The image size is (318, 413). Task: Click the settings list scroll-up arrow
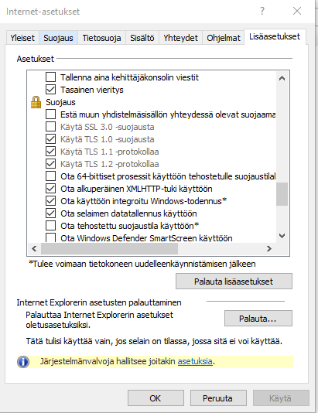282,78
